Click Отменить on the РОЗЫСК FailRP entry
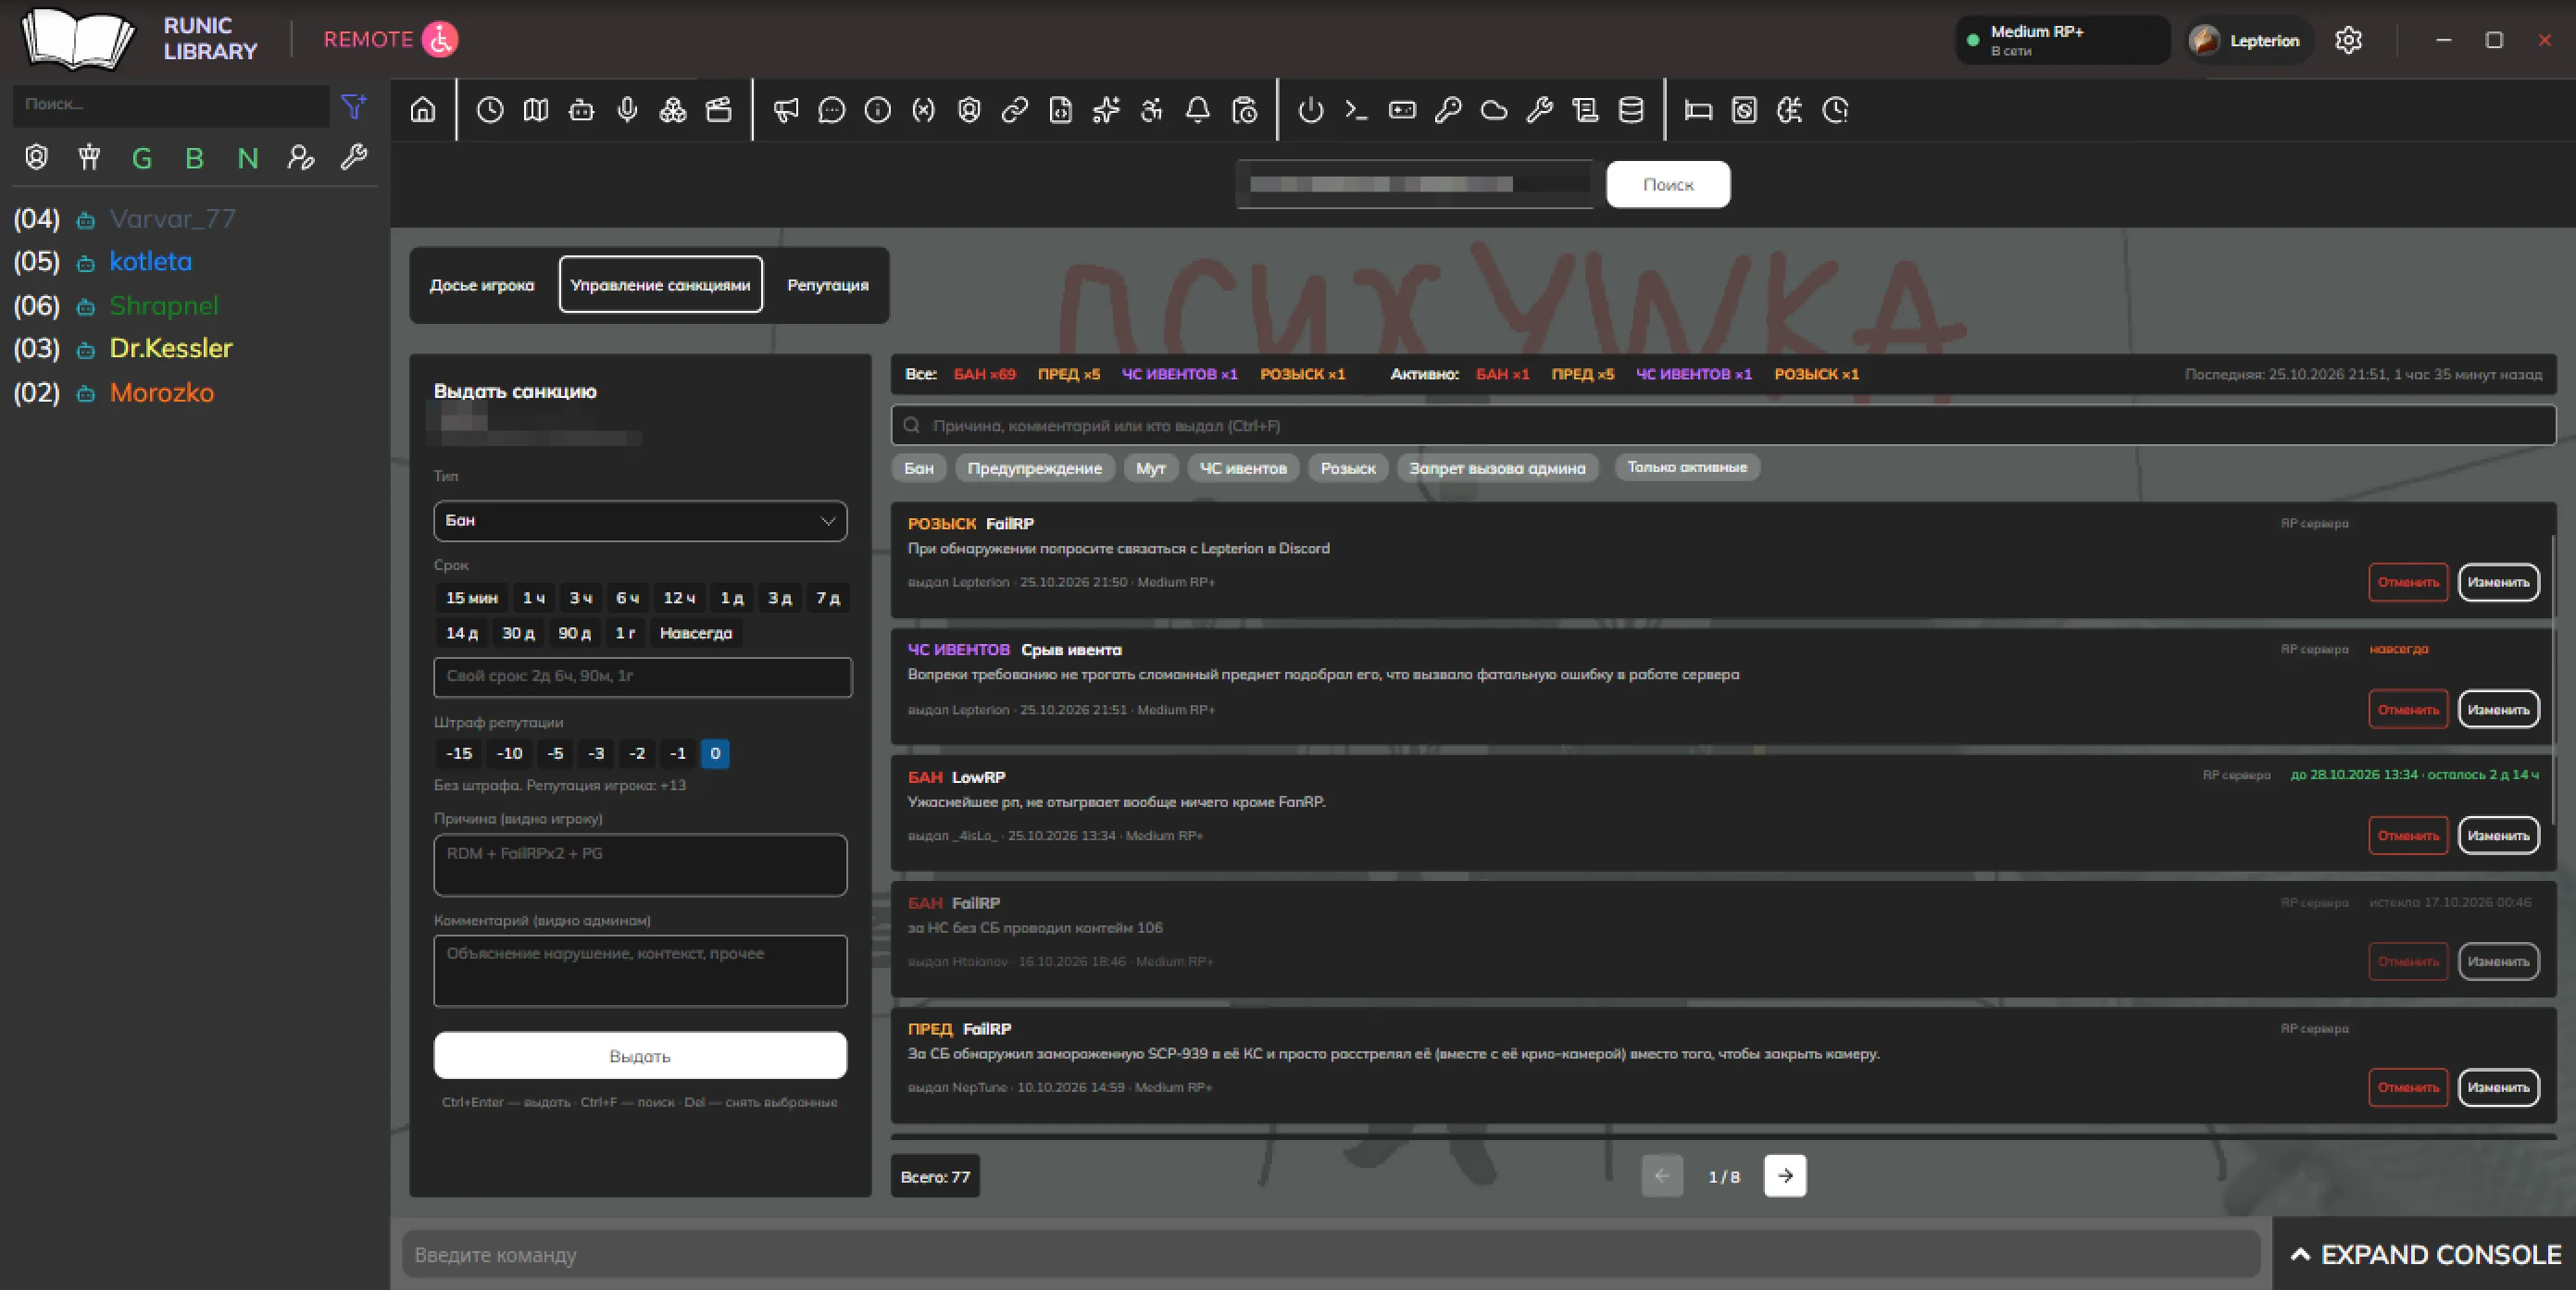 pos(2408,581)
